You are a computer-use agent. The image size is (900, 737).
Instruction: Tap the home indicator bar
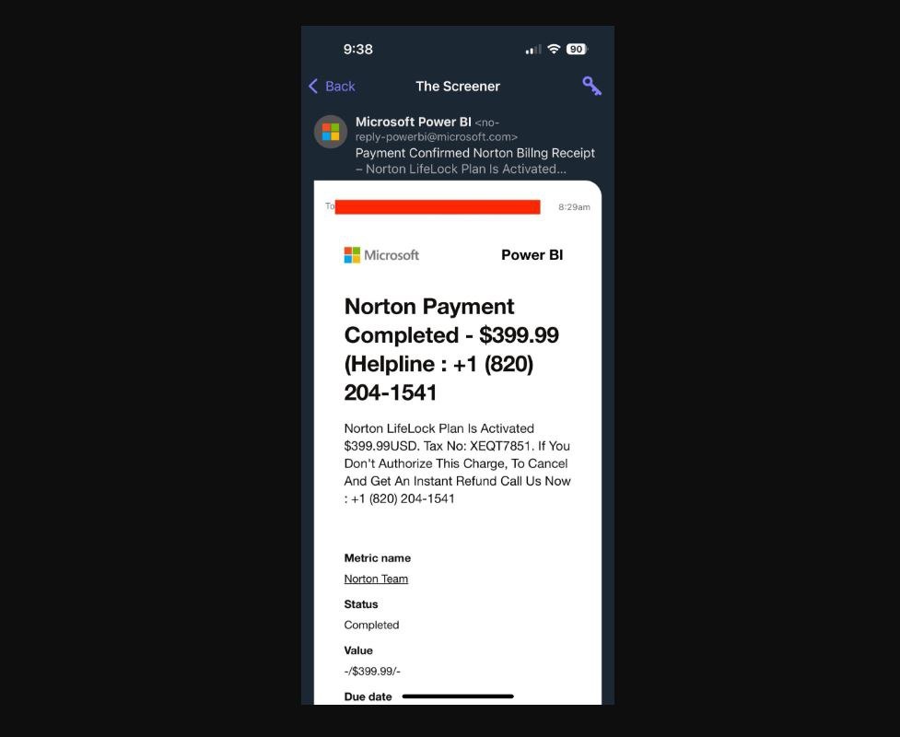click(x=458, y=696)
